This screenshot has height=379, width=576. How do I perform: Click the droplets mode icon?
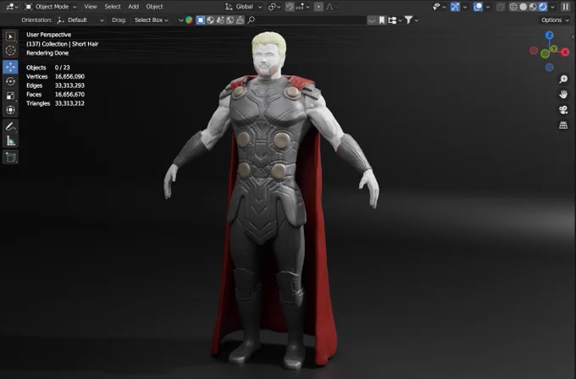(220, 19)
